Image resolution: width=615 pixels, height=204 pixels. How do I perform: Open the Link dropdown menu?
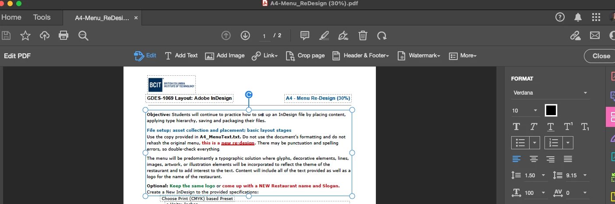point(265,56)
